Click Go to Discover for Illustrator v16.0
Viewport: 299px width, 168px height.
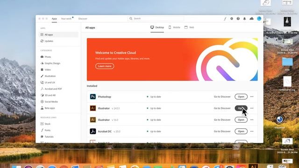pos(222,120)
